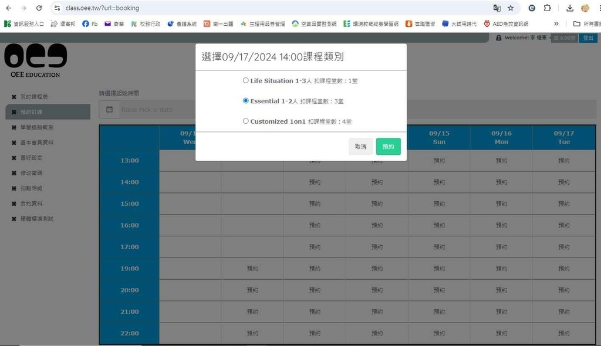Open 預約訂課 in the sidebar
This screenshot has width=601, height=346.
48,112
